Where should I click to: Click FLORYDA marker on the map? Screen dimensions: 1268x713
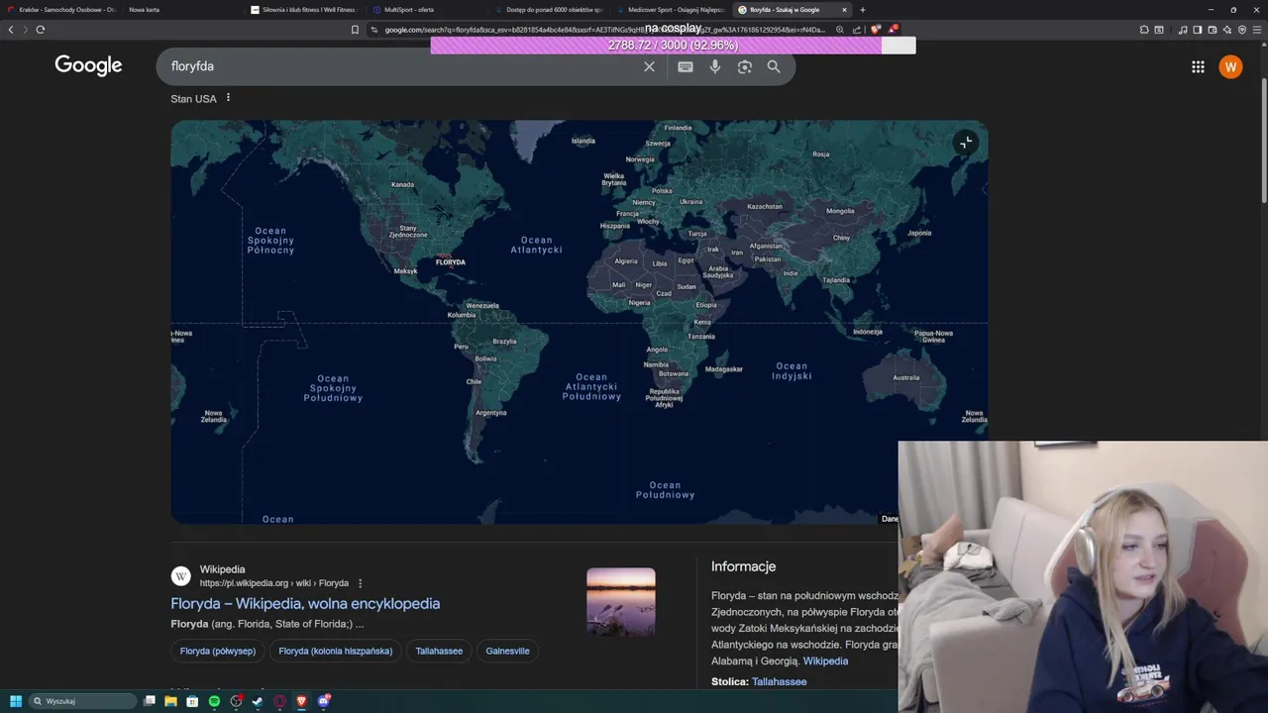coord(450,262)
